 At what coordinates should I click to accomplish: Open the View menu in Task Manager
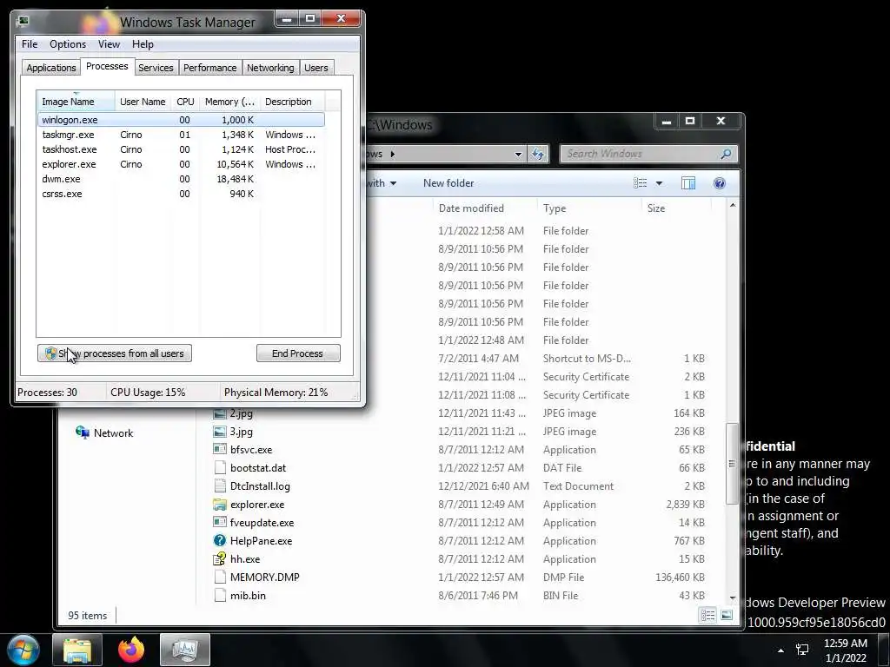click(x=109, y=44)
